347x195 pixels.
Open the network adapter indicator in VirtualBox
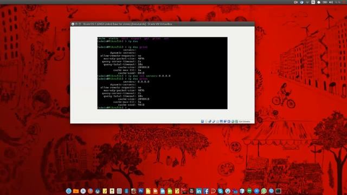coord(210,121)
